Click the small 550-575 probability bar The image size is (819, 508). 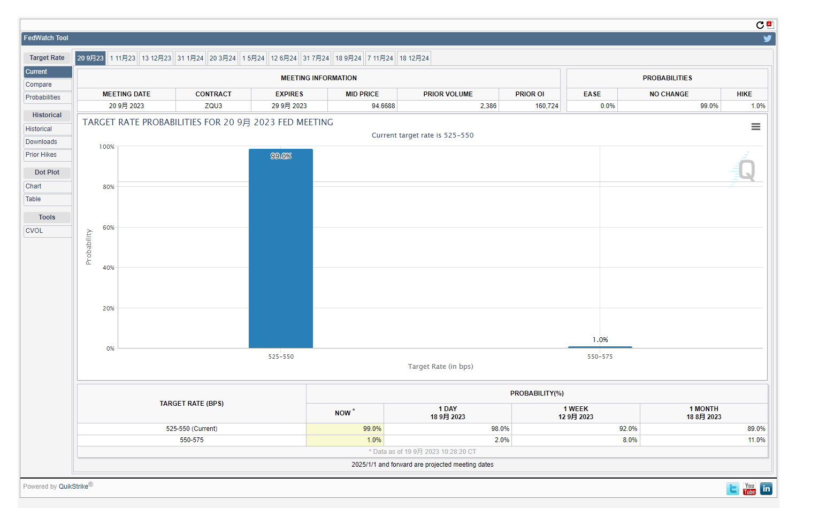coord(600,347)
